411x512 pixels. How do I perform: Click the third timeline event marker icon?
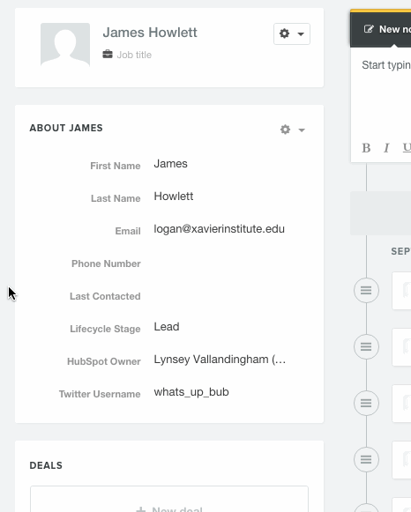click(366, 403)
